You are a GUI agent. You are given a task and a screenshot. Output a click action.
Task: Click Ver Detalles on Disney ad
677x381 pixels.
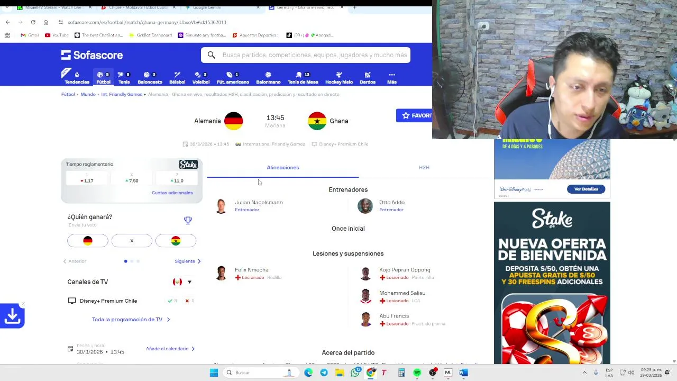(586, 189)
